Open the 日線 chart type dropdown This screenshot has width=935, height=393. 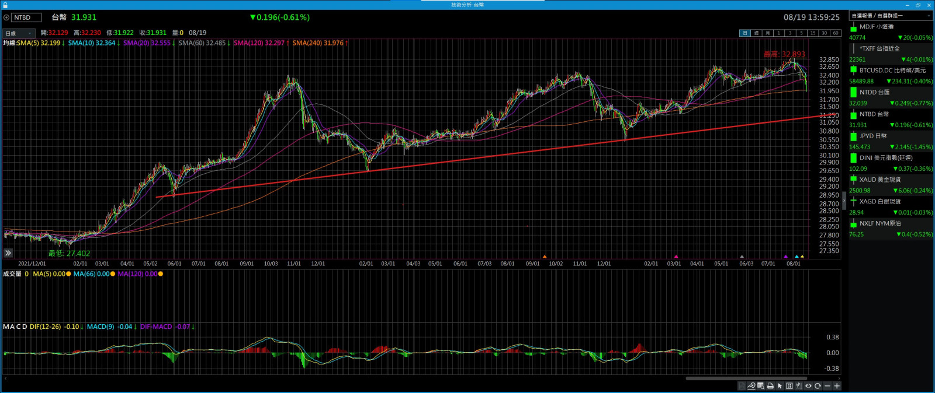(x=19, y=33)
